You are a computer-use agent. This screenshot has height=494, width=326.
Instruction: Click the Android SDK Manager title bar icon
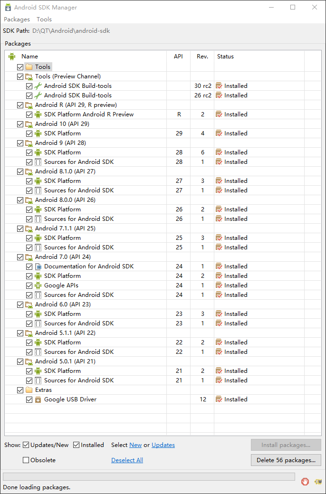[x=8, y=7]
